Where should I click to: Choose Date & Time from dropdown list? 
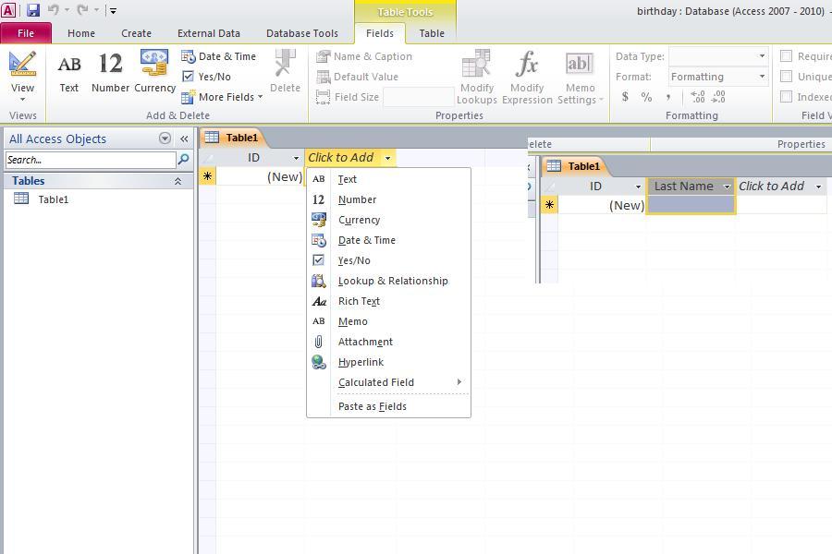388,240
